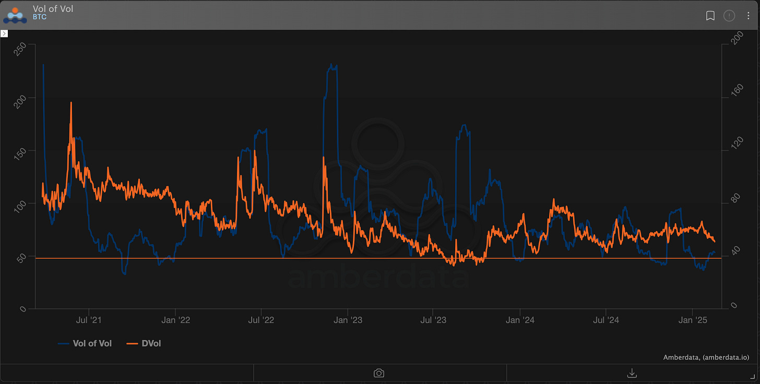Click the Amberdata logo icon
This screenshot has width=760, height=384.
pyautogui.click(x=15, y=15)
